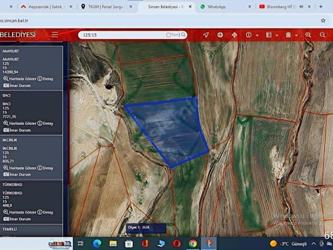
Task: Click the magnifier icon at the toolbar's far right
Action: (x=323, y=35)
